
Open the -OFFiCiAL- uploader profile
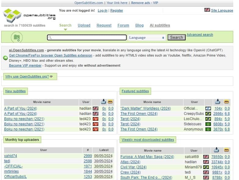pyautogui.click(x=13, y=166)
